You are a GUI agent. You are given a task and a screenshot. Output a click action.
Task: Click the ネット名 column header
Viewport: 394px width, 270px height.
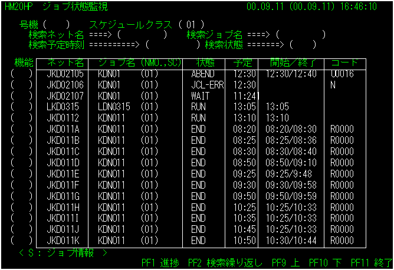[65, 62]
